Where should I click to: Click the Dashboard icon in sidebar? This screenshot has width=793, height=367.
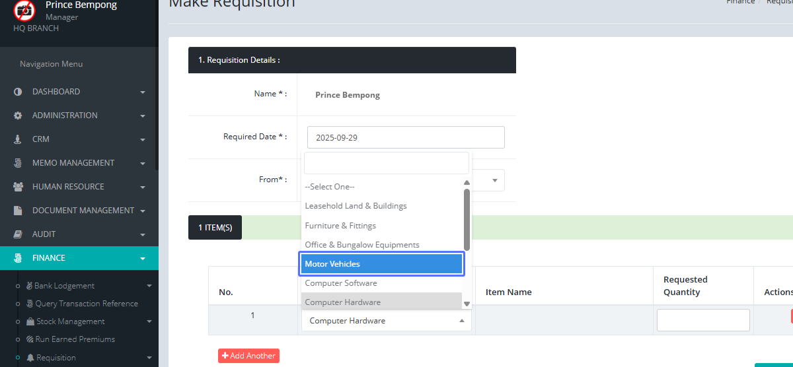pos(18,92)
